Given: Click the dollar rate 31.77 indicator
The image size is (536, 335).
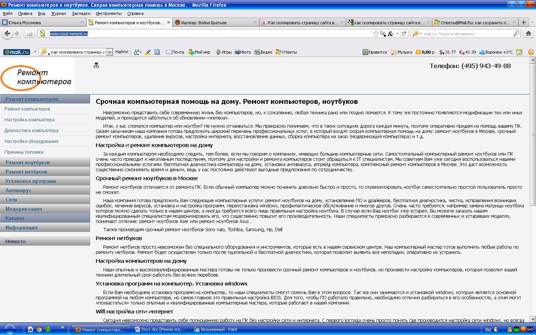Looking at the screenshot, I should click(x=447, y=52).
